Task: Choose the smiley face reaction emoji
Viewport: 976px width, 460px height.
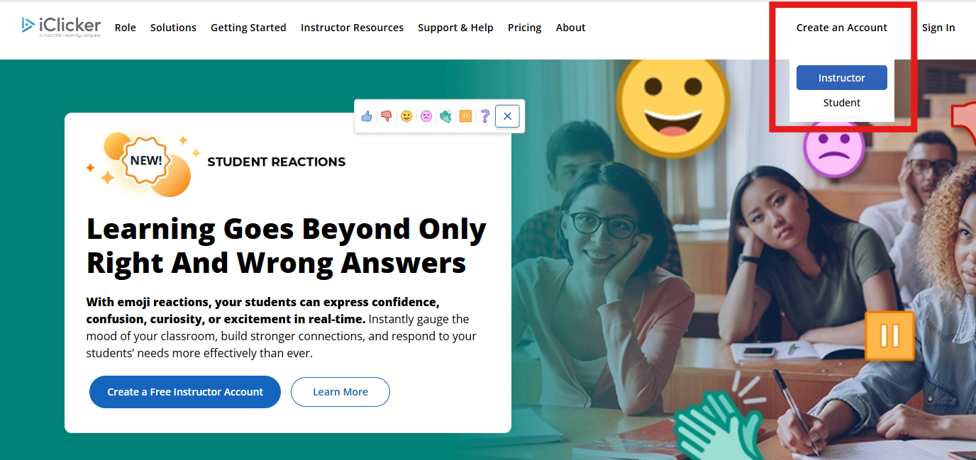Action: click(x=406, y=116)
